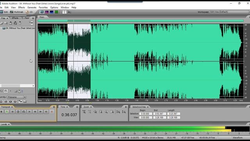This screenshot has width=250, height=141.
Task: Click Play button in Transport
Action: (x=7, y=112)
